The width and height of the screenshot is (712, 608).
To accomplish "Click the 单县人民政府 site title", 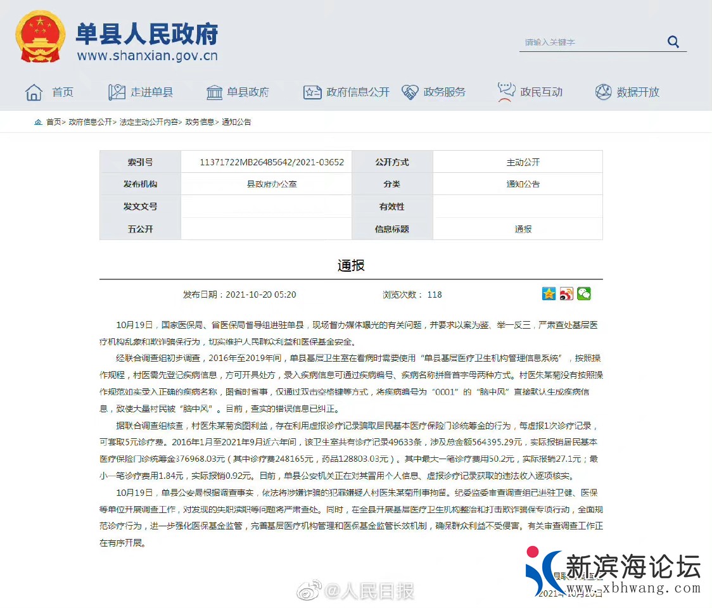I will [147, 33].
